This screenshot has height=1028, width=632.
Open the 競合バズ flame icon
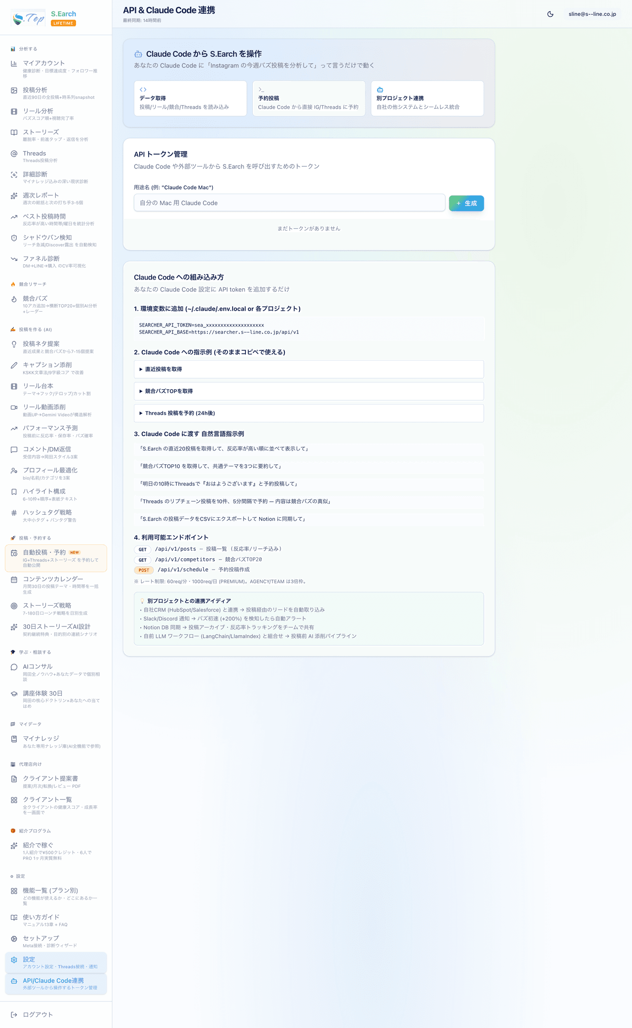(x=14, y=299)
